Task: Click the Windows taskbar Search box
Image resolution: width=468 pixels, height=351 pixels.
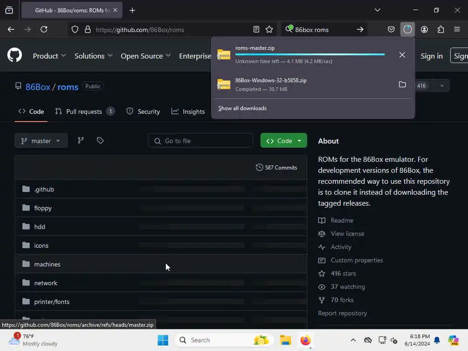Action: pos(224,340)
